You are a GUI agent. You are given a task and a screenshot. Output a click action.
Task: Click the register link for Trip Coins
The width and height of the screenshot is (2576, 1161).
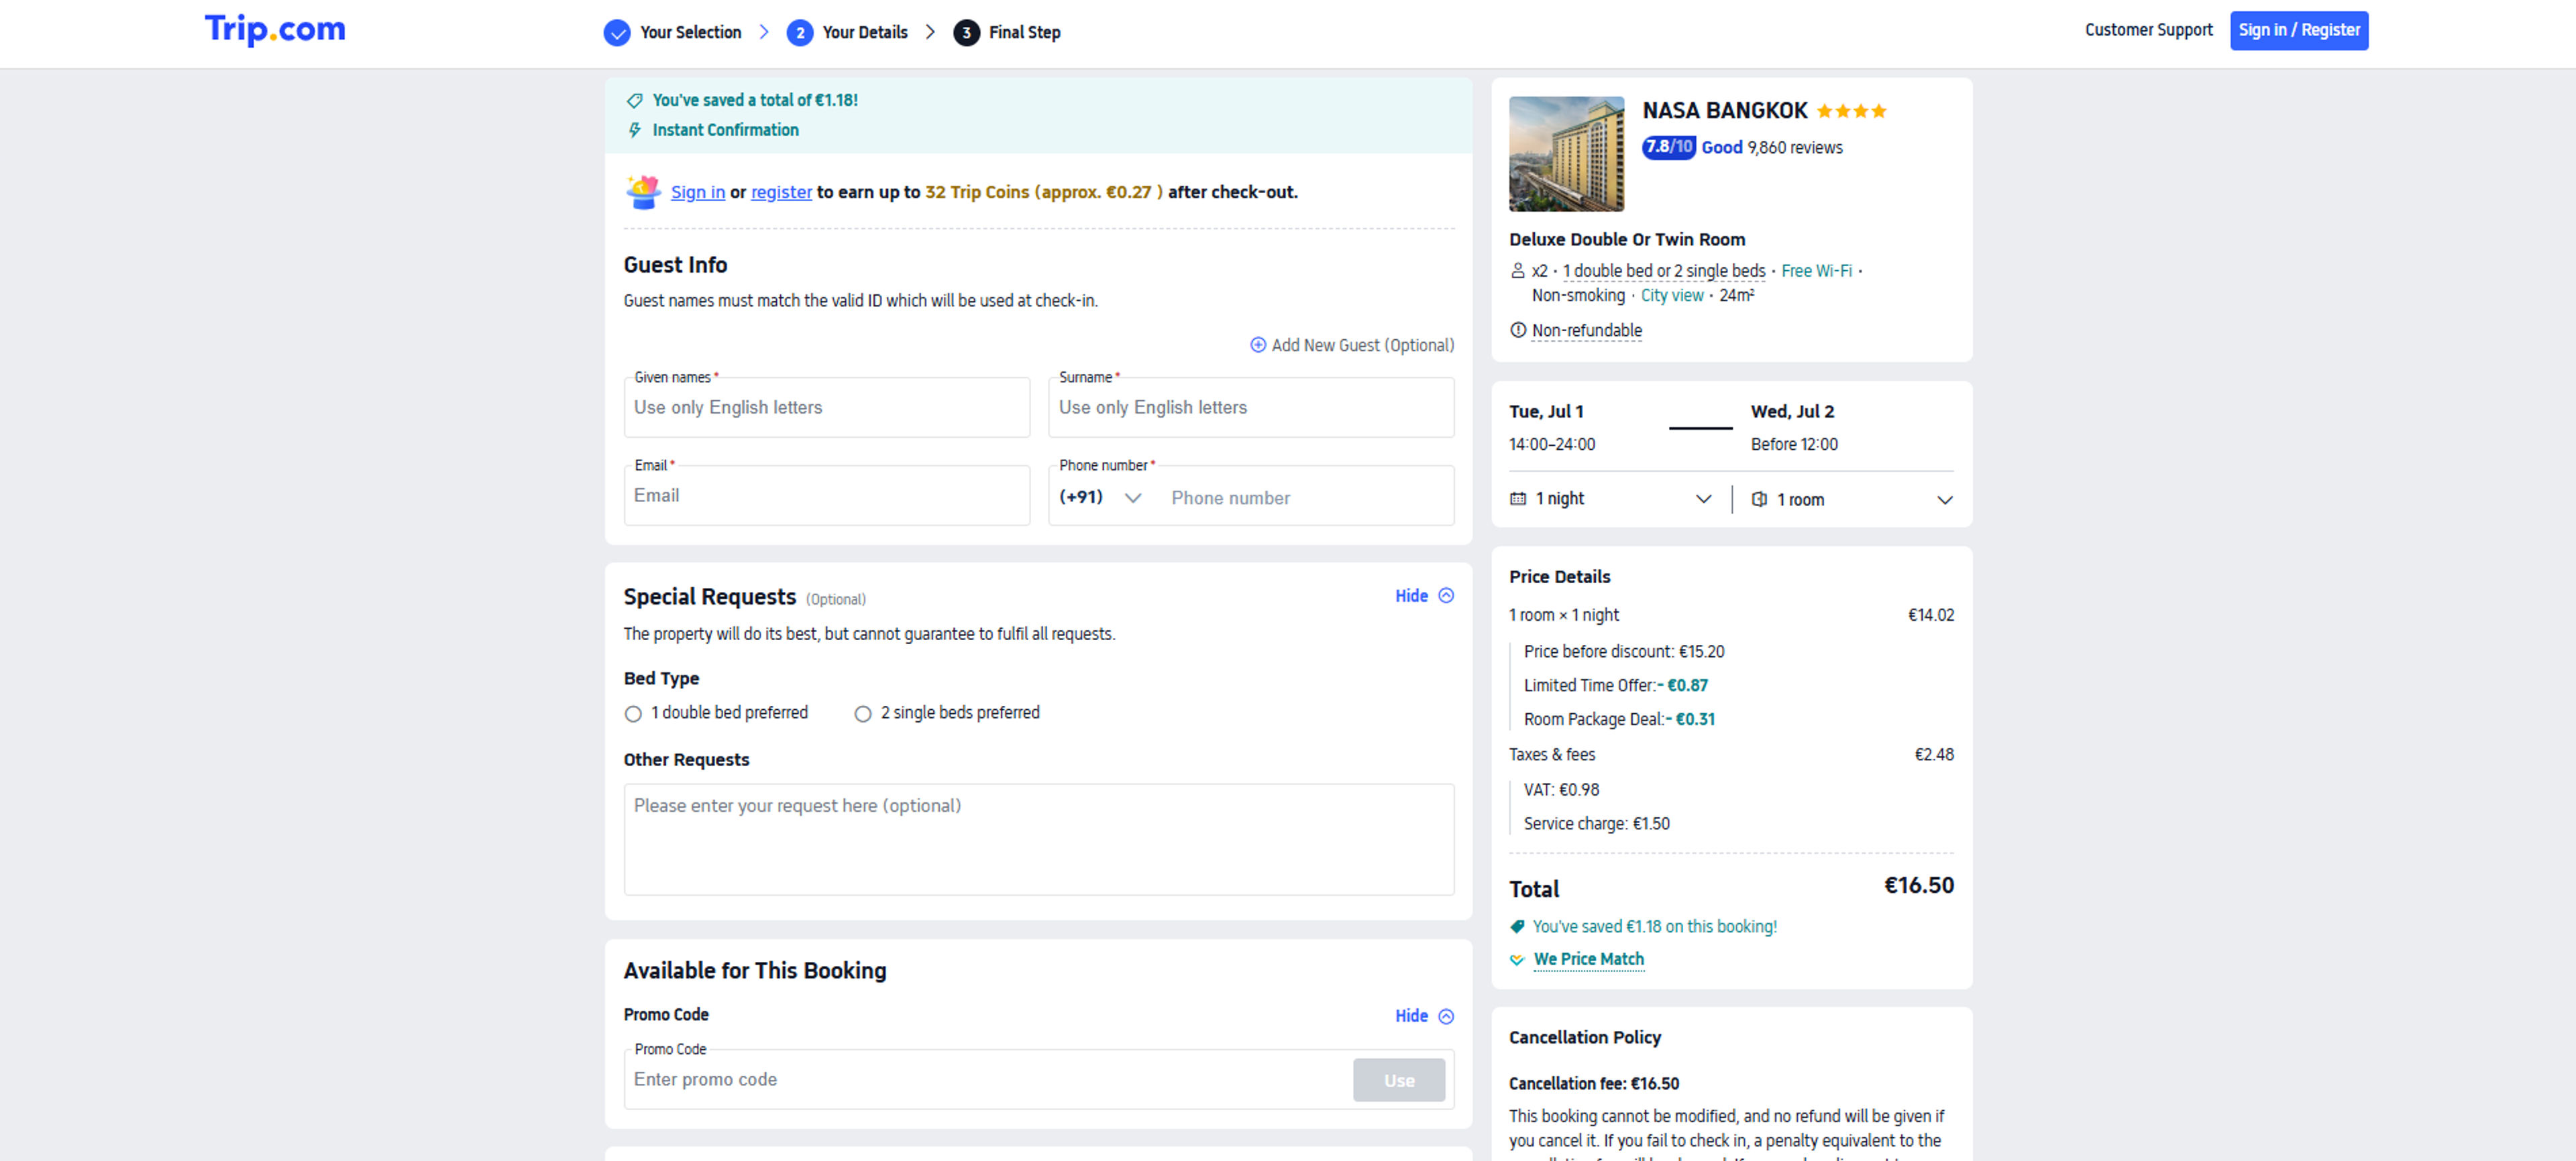[781, 192]
